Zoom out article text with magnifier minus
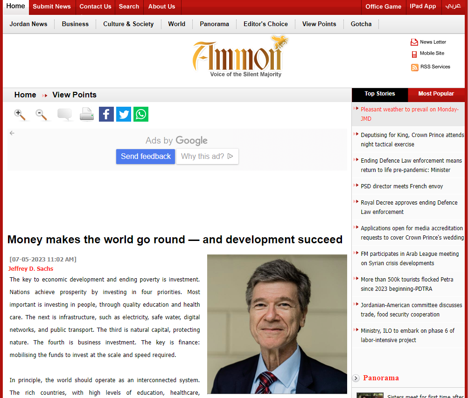The width and height of the screenshot is (468, 398). coord(41,115)
